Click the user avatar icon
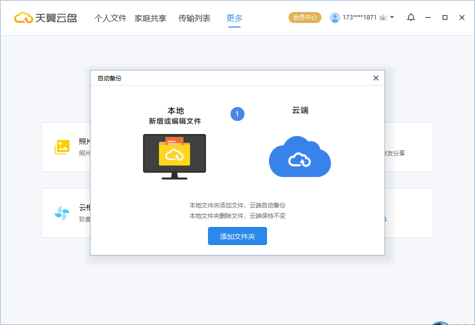 (334, 17)
